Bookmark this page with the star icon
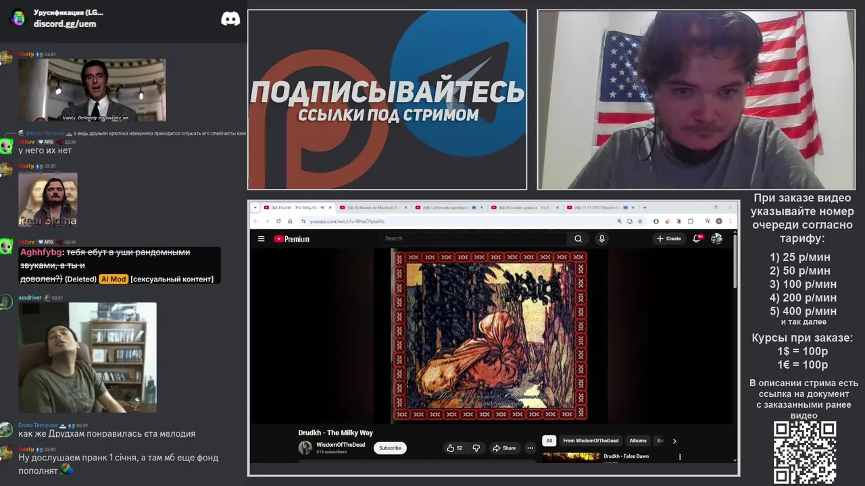865x486 pixels. [x=640, y=221]
